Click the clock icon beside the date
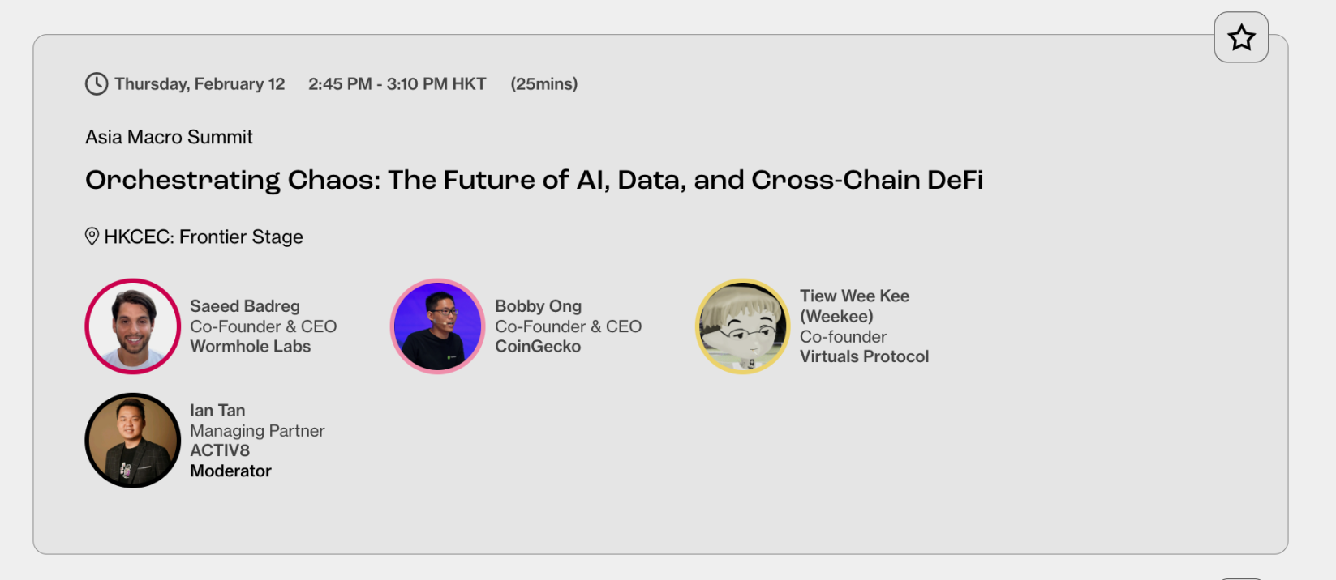 (97, 83)
